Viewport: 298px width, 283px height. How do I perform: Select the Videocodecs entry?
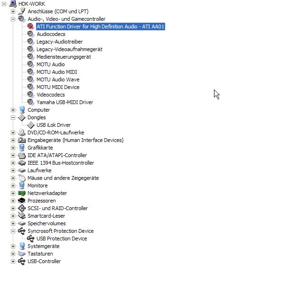point(51,95)
